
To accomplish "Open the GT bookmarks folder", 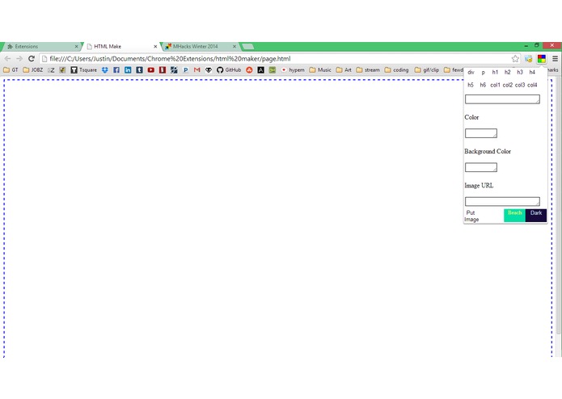I will pyautogui.click(x=11, y=69).
